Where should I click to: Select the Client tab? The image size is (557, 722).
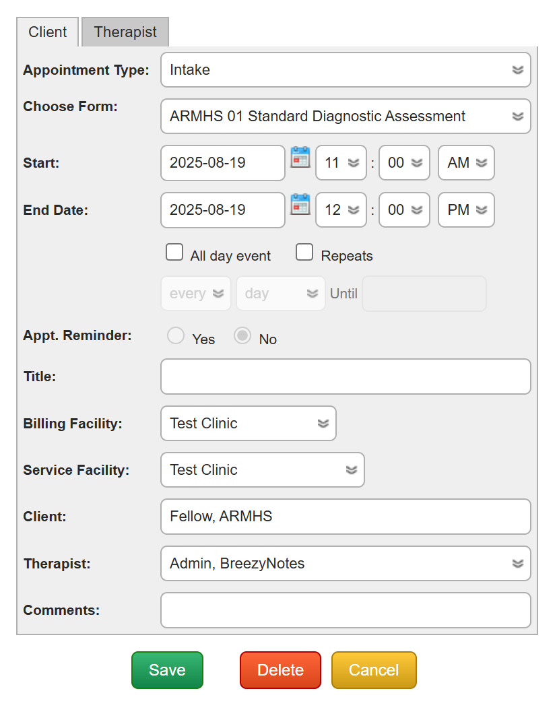click(x=48, y=32)
